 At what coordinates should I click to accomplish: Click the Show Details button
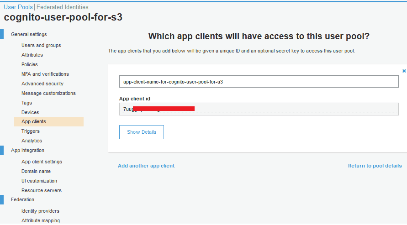[142, 132]
